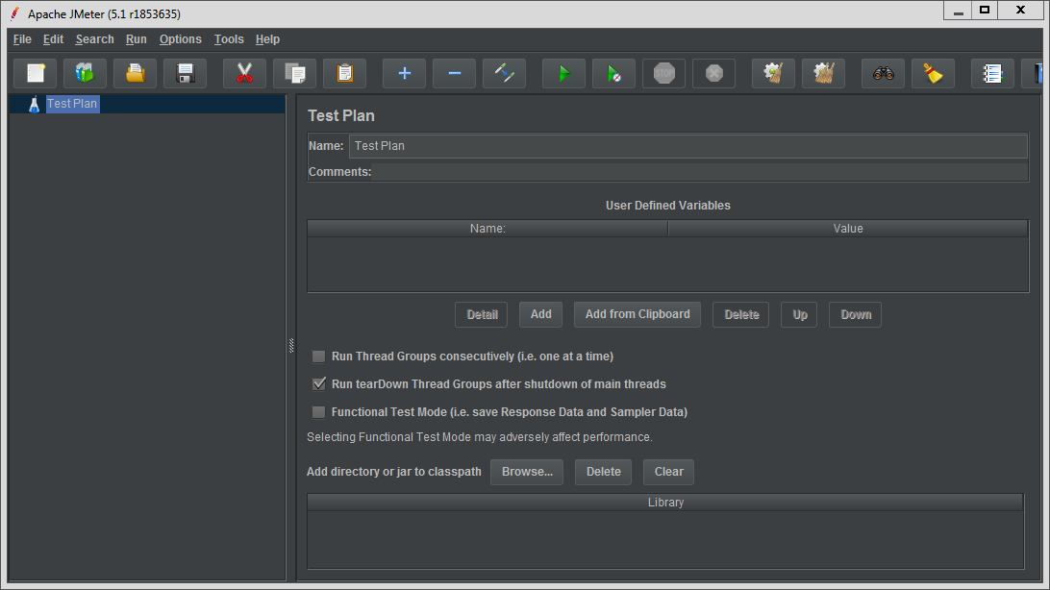Click the Stop test icon
Image resolution: width=1050 pixels, height=590 pixels.
click(664, 73)
